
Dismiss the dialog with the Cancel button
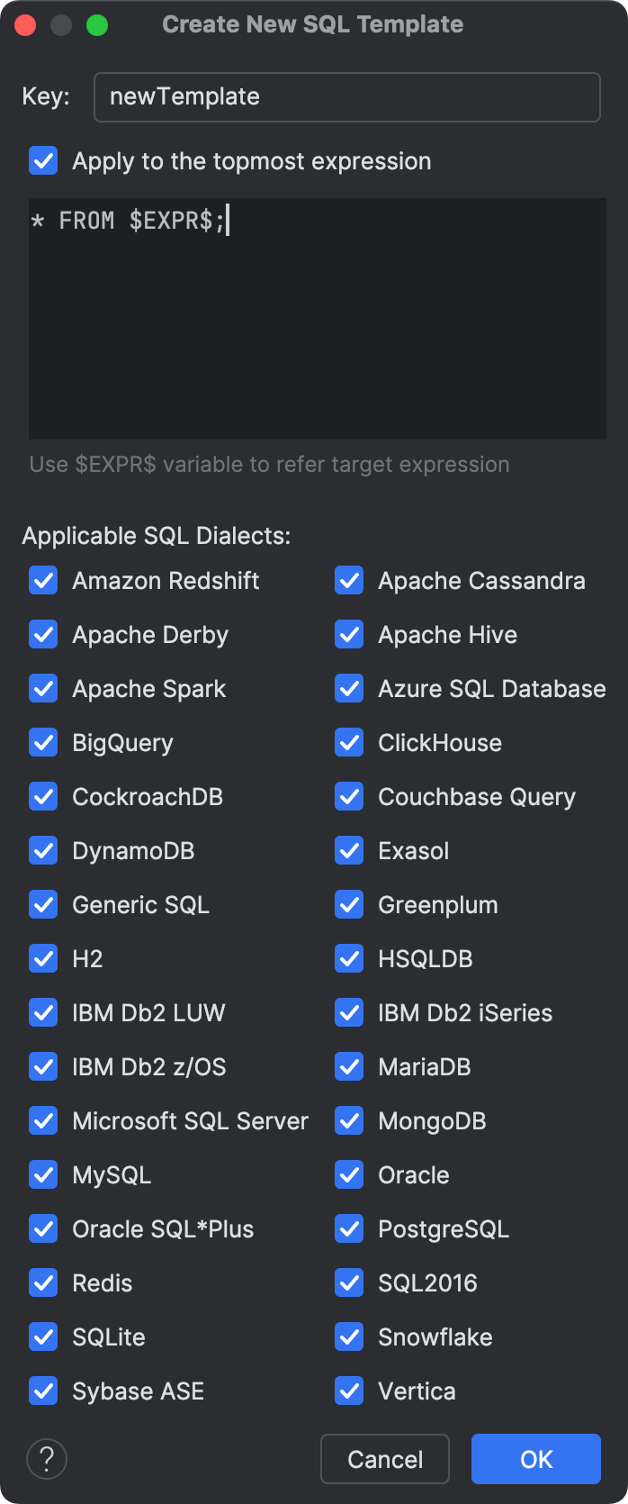point(384,1458)
